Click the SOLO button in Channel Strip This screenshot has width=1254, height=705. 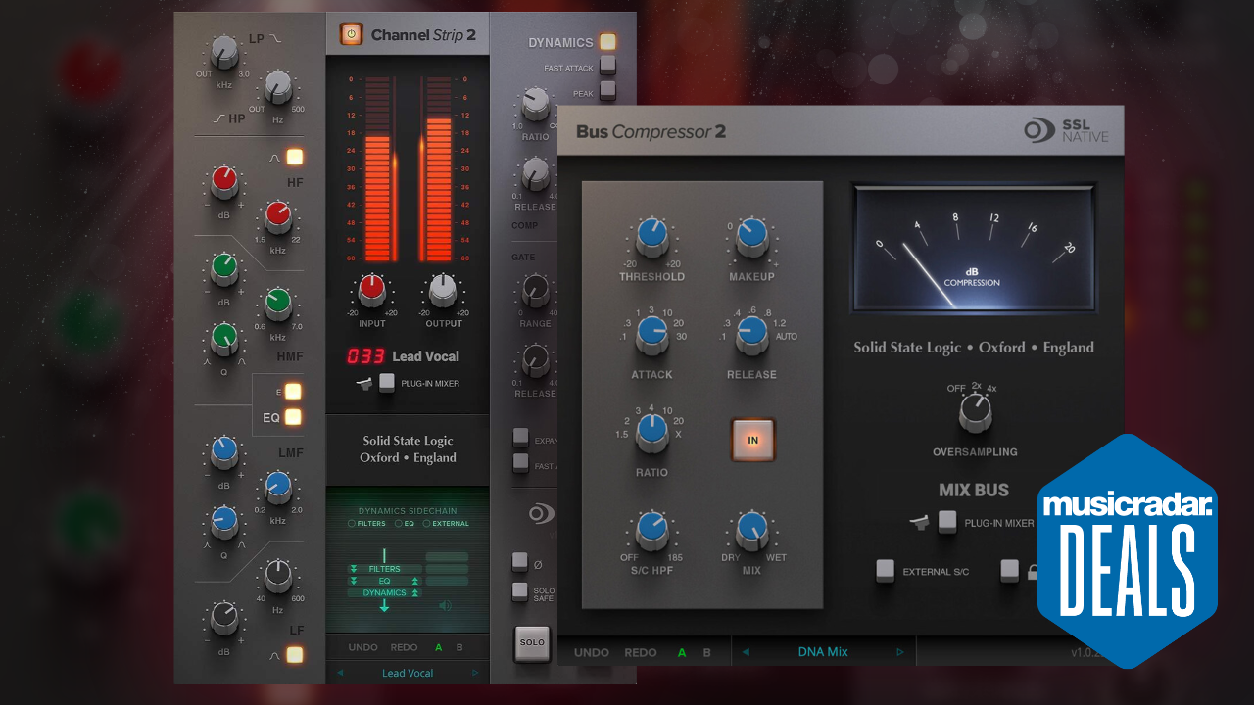click(532, 642)
